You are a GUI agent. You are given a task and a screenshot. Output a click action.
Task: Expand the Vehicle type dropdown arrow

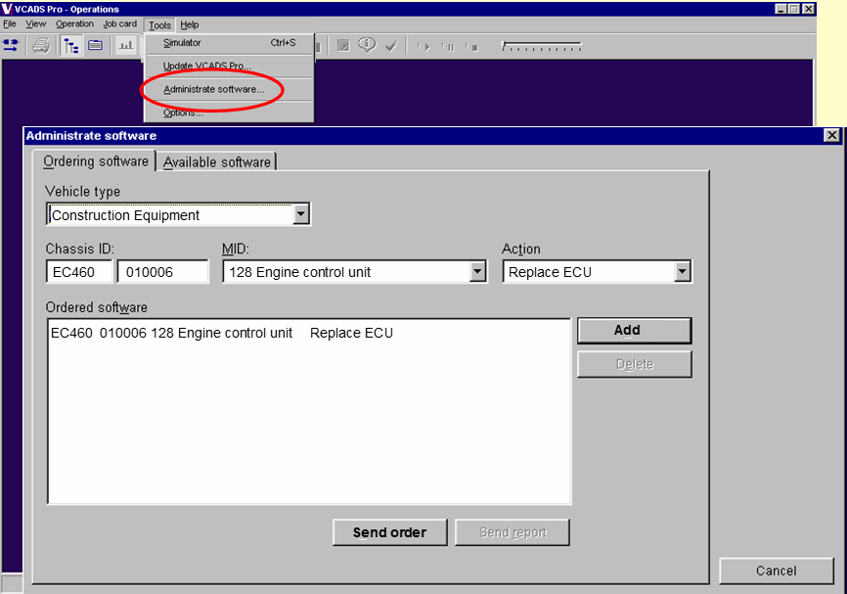pyautogui.click(x=301, y=214)
